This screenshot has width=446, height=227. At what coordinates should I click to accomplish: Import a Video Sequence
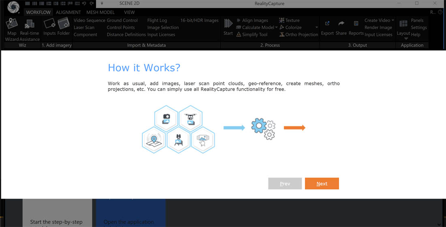[89, 20]
